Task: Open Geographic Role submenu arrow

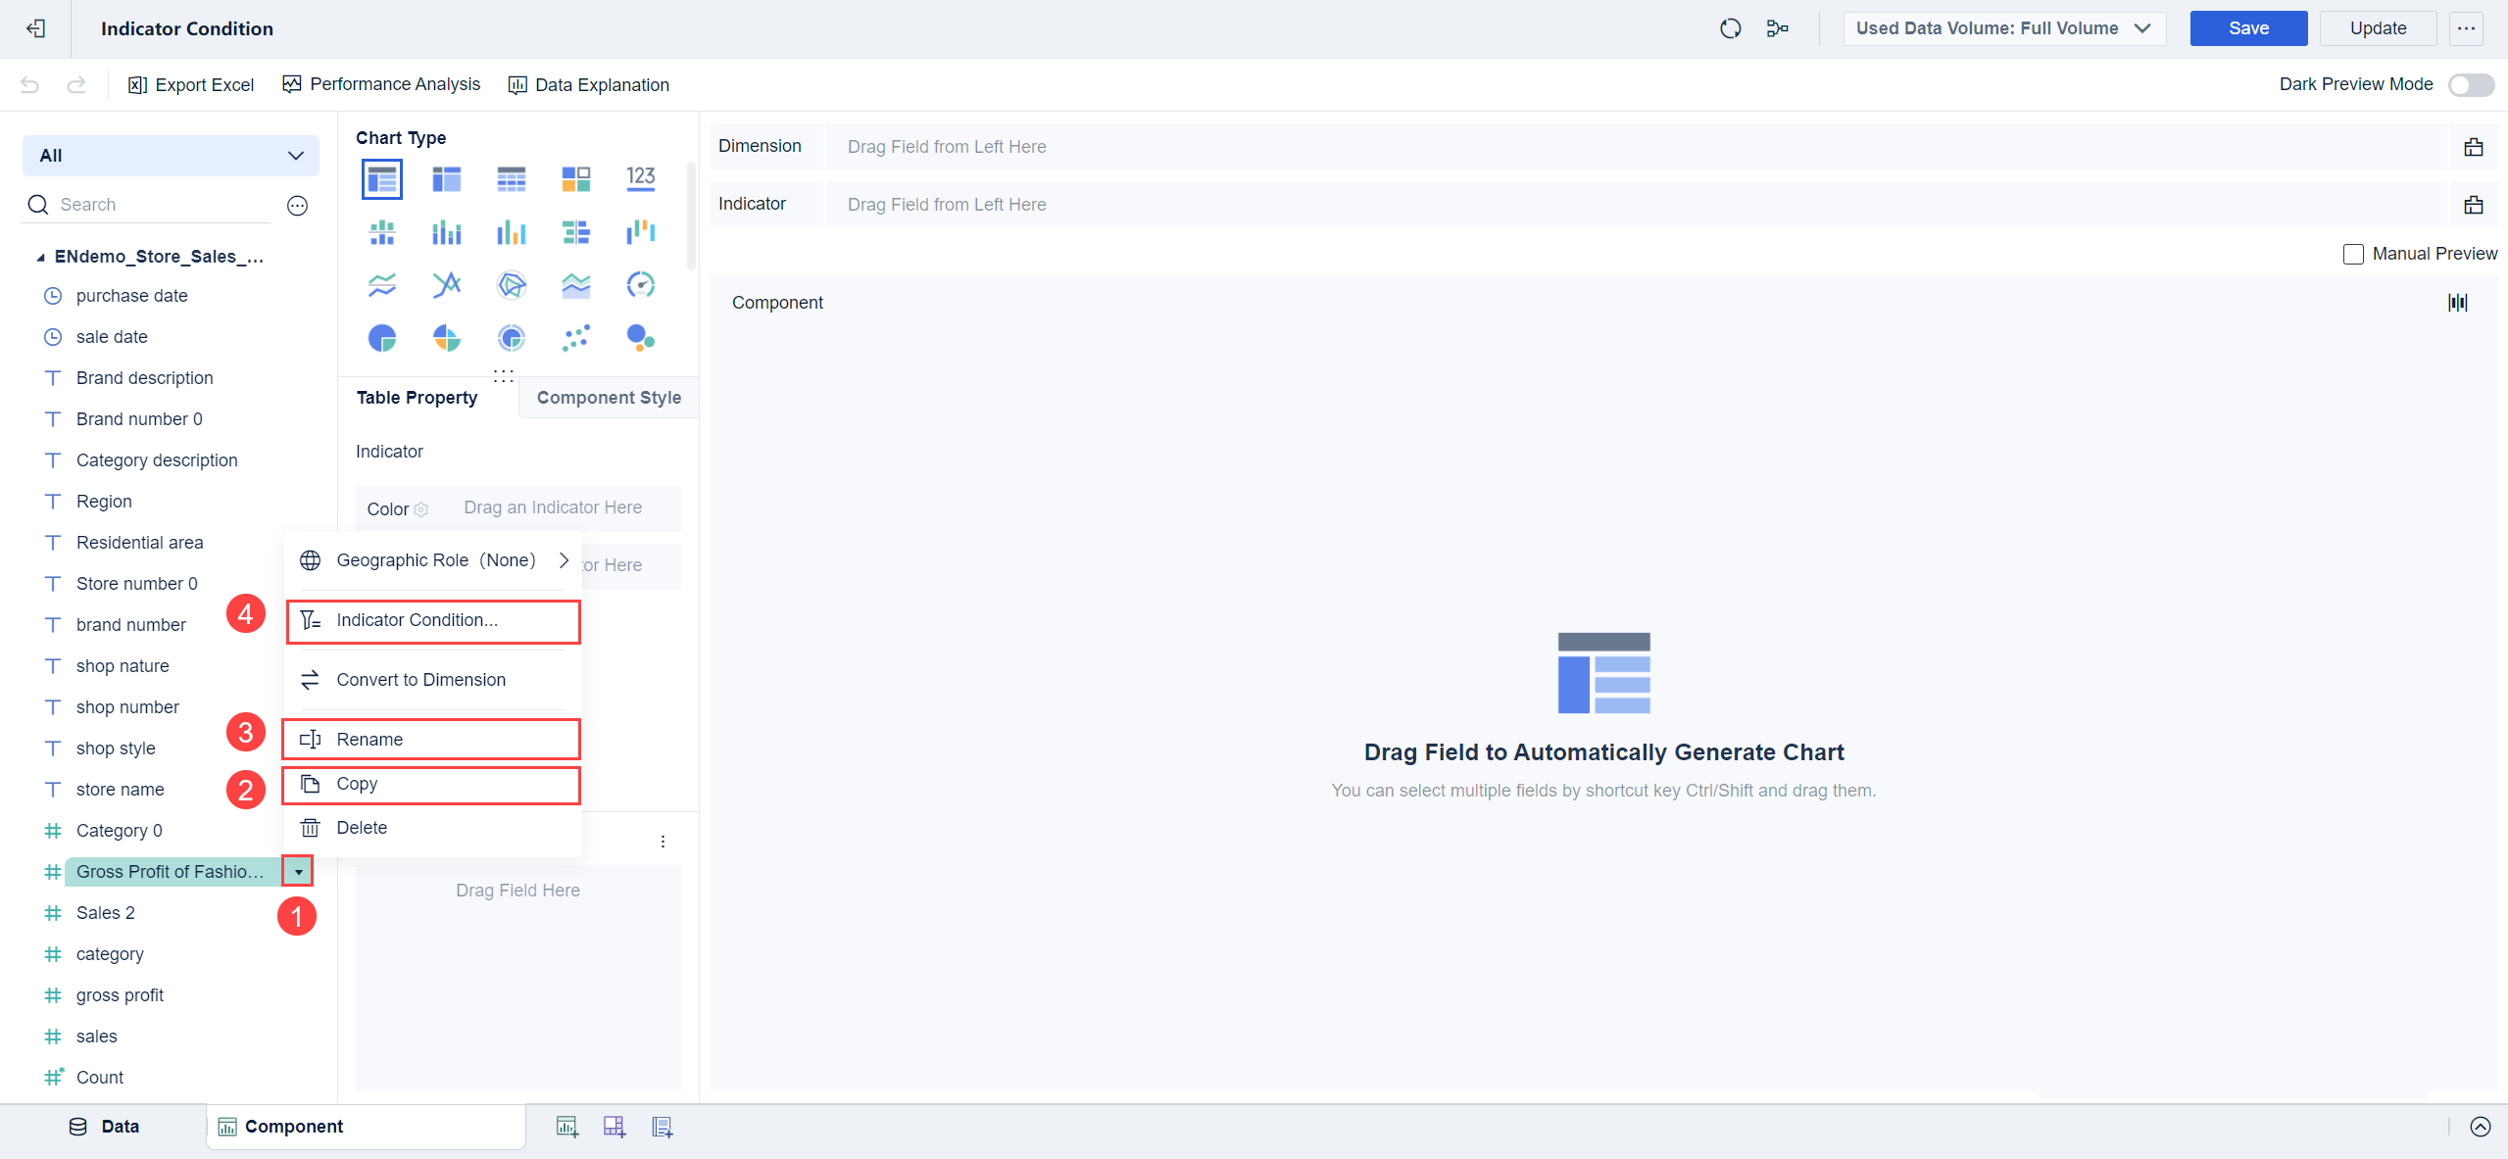Action: pyautogui.click(x=564, y=560)
